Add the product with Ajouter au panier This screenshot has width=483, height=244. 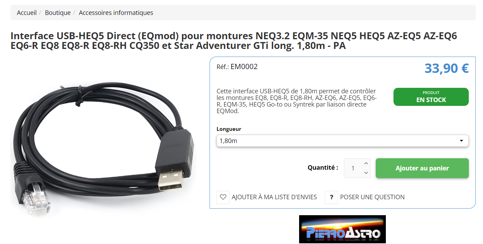coord(422,168)
